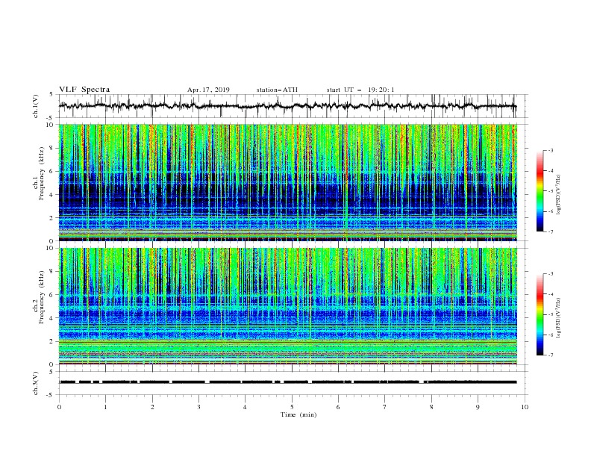Click the time axis tick label "9"
The image size is (591, 457).
point(478,407)
